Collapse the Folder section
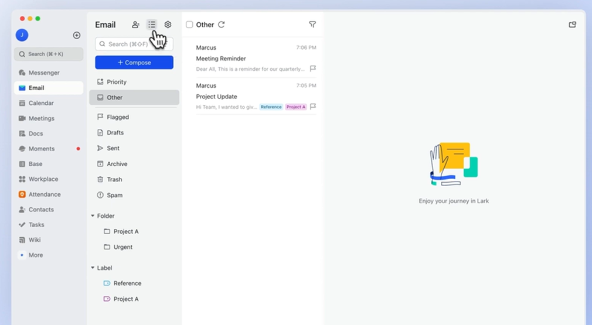592x325 pixels. (x=93, y=216)
